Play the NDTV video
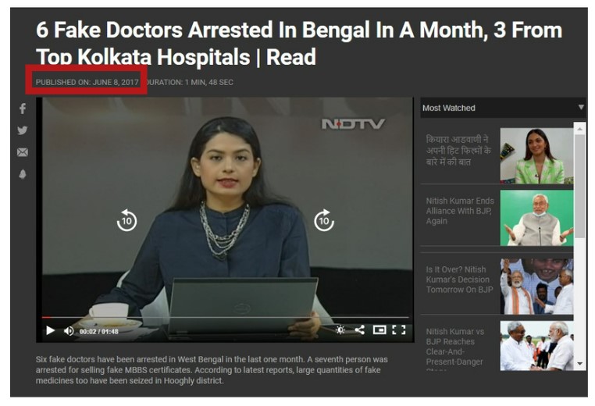Image resolution: width=595 pixels, height=406 pixels. (x=50, y=330)
